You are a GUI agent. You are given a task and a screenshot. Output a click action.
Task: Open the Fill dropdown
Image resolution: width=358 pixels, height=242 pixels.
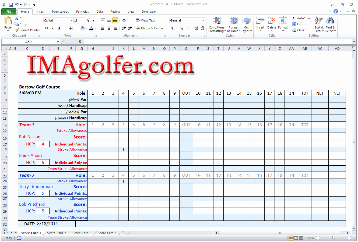(x=298, y=24)
